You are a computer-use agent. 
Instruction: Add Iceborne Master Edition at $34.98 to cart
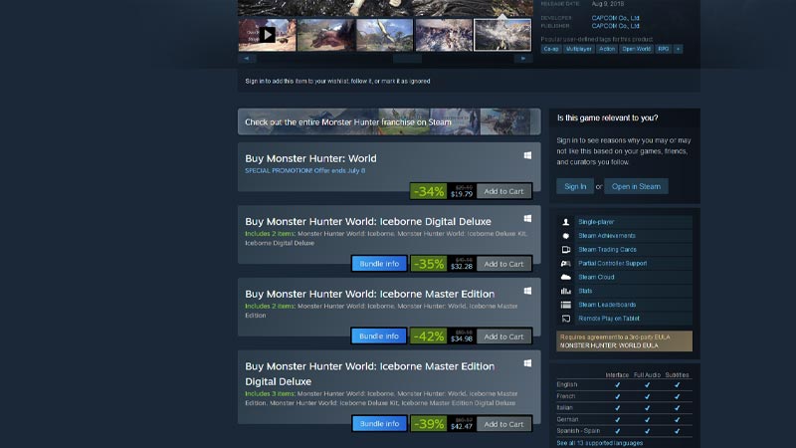pyautogui.click(x=503, y=336)
